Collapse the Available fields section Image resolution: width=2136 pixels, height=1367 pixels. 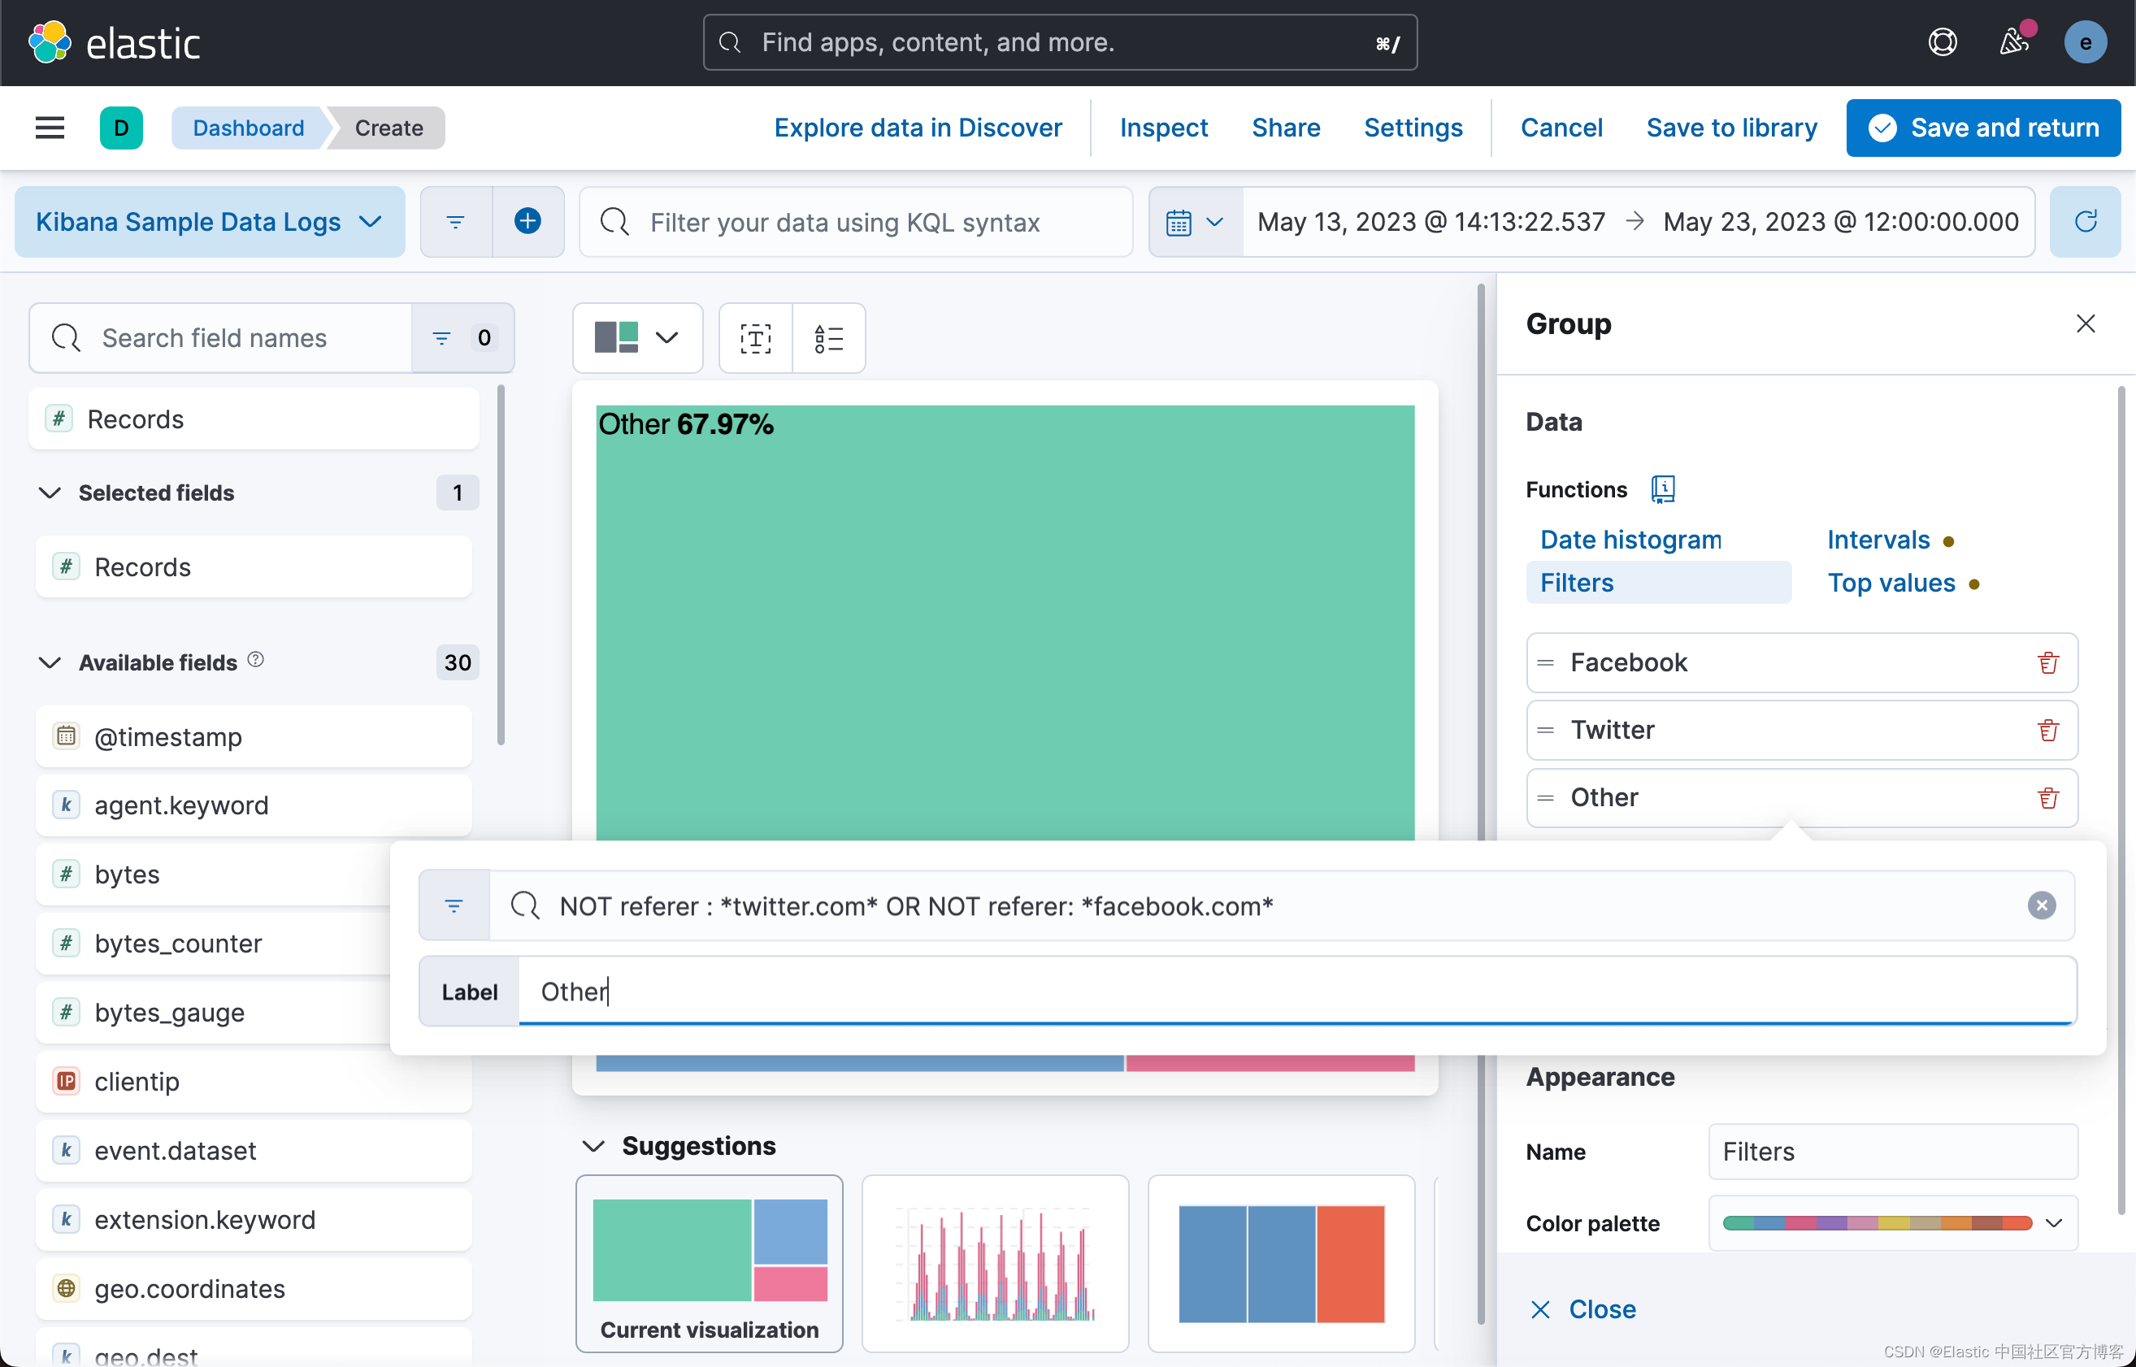point(50,663)
